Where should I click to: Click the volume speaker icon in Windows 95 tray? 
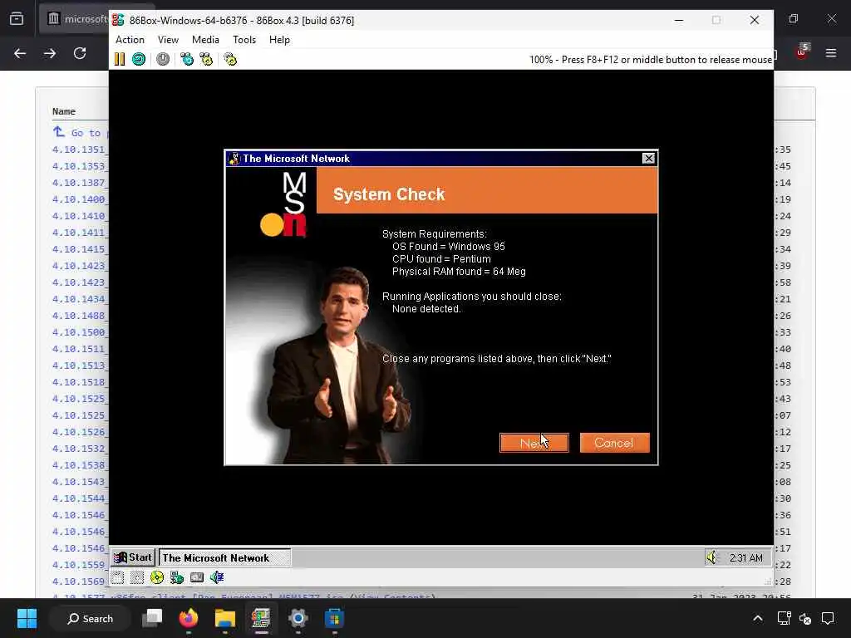(712, 557)
